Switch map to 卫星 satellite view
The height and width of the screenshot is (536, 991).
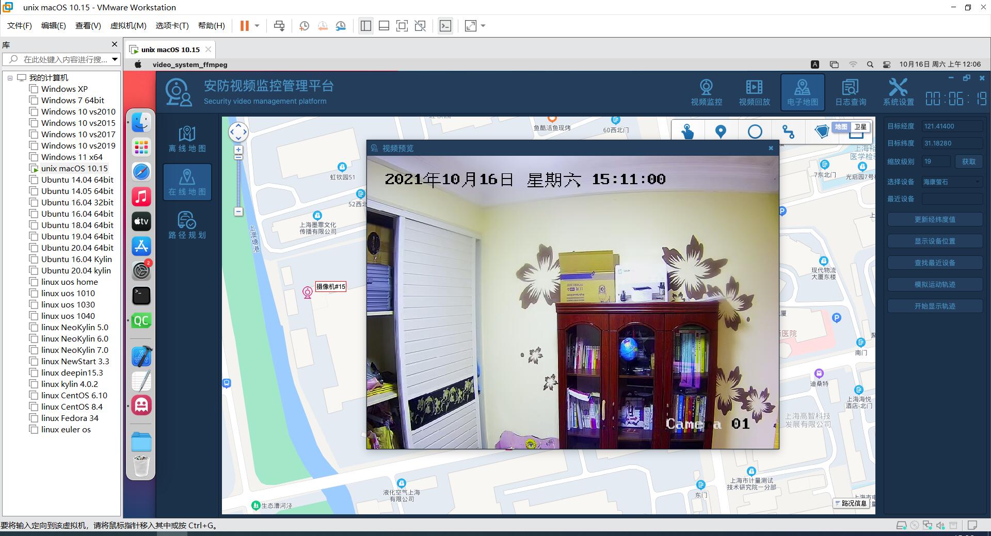click(x=860, y=127)
